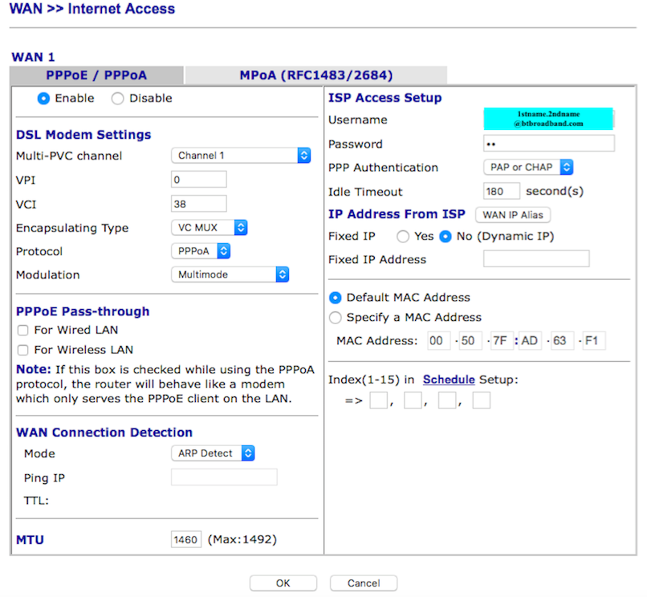The width and height of the screenshot is (647, 597).
Task: Expand the Encapsulating Type dropdown
Action: click(209, 228)
